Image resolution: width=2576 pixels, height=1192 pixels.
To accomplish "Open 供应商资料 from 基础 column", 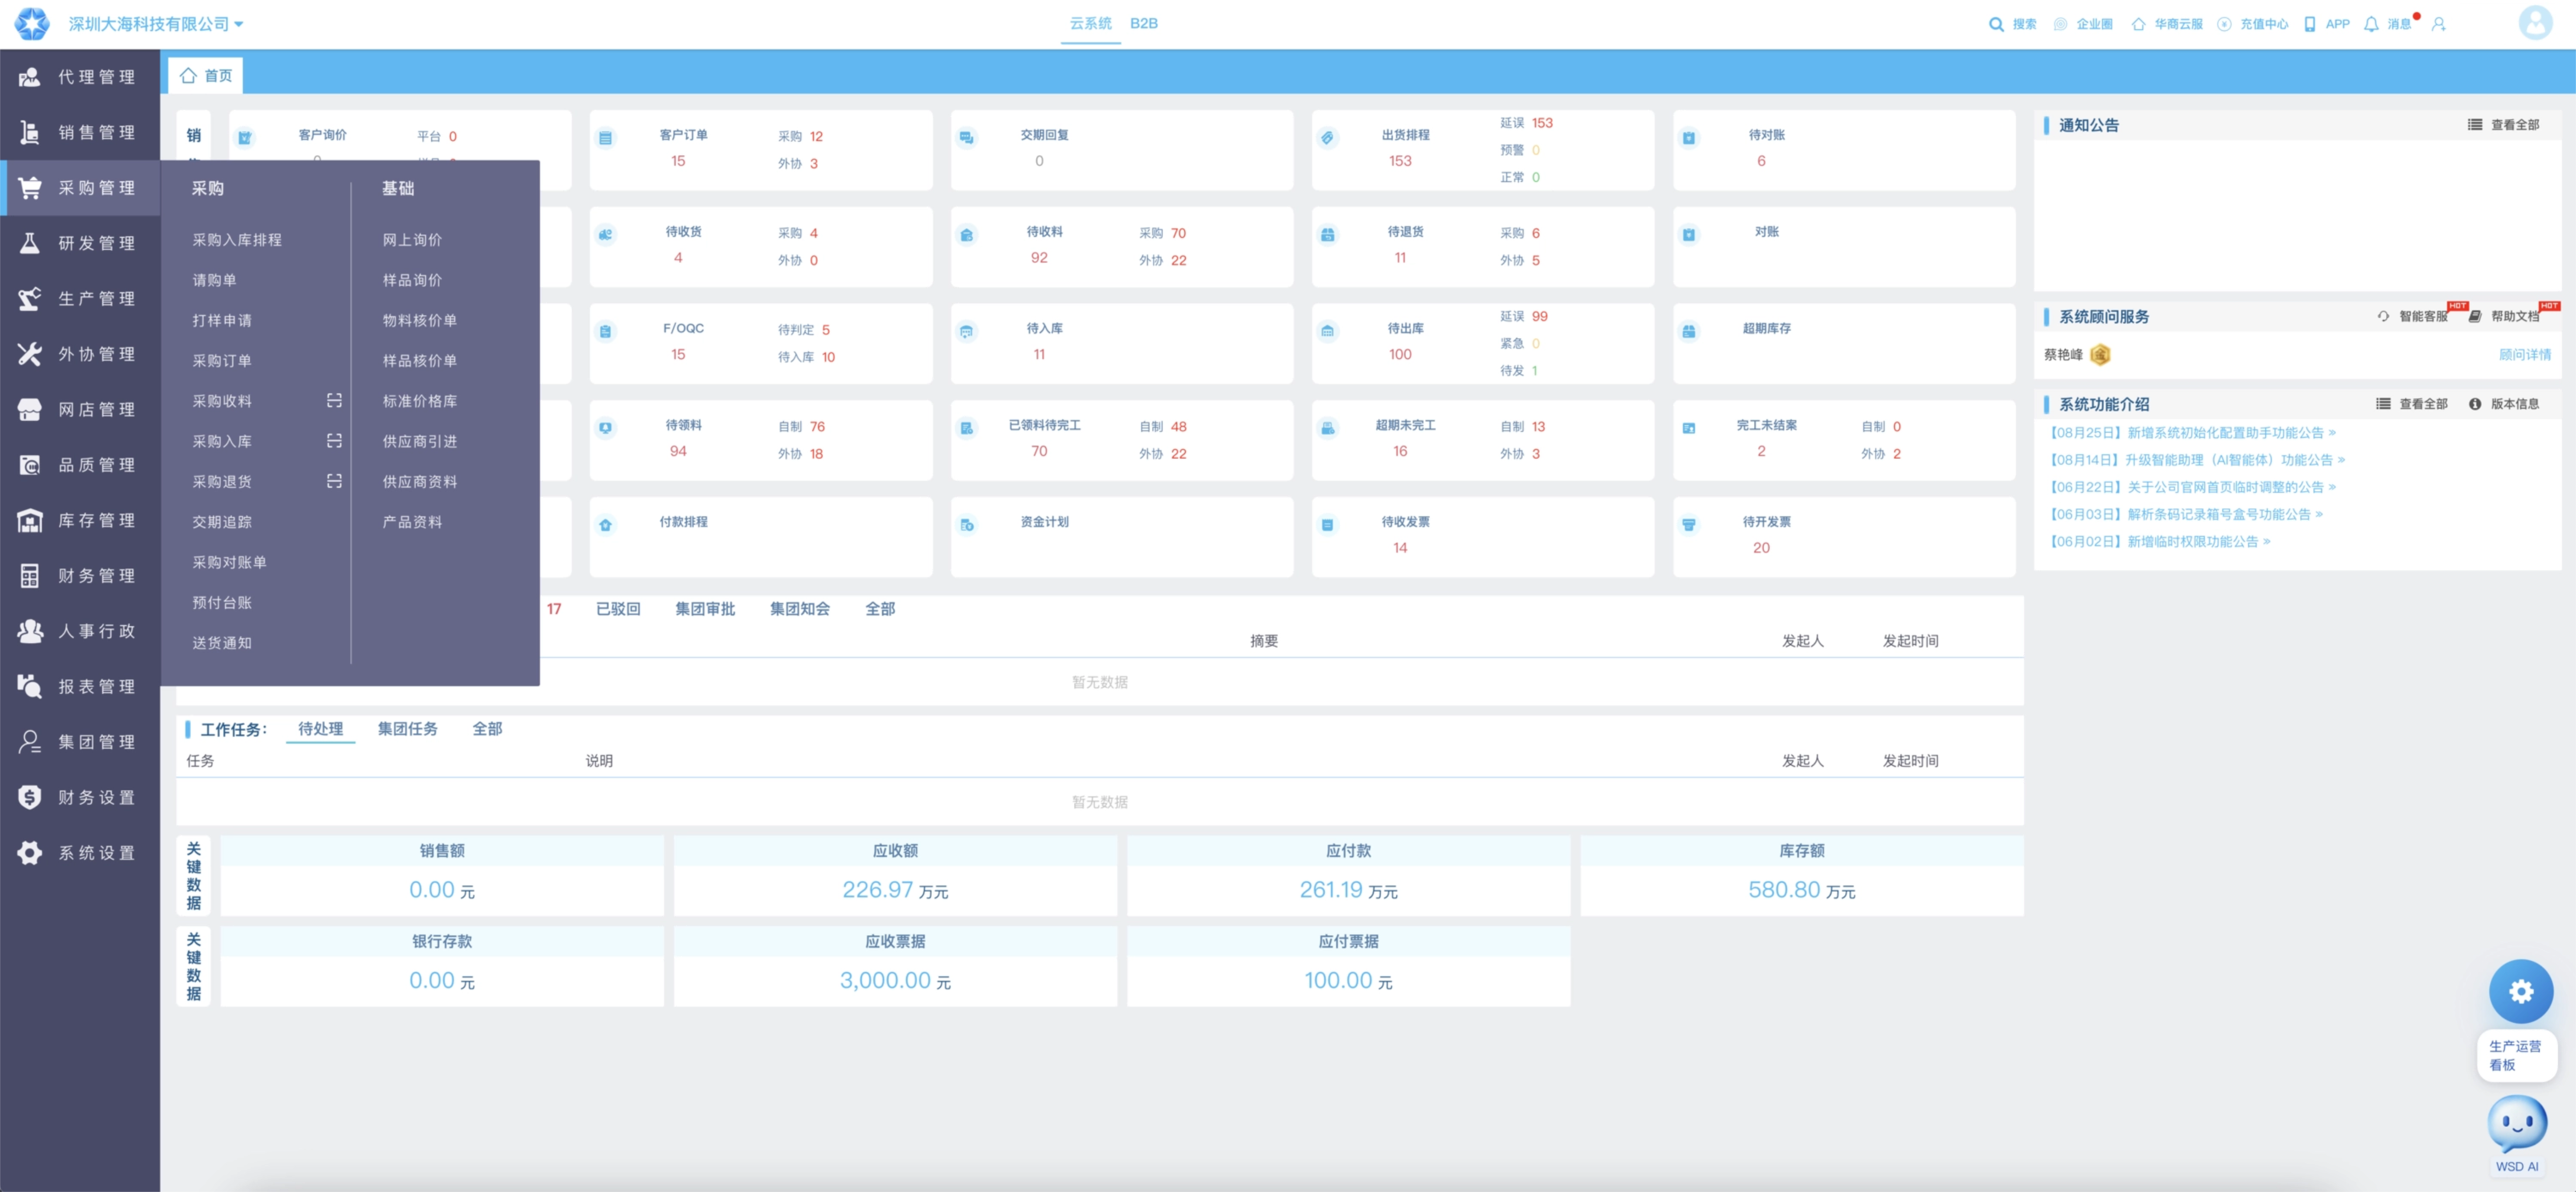I will click(420, 482).
